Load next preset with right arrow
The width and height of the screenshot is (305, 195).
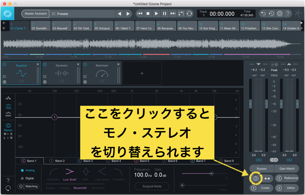[x=128, y=14]
